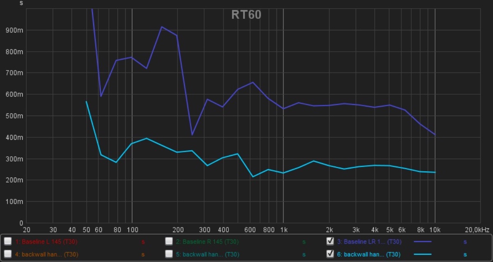Click the teal '5: backwall han...' legend label
493x262 pixels.
pyautogui.click(x=207, y=255)
